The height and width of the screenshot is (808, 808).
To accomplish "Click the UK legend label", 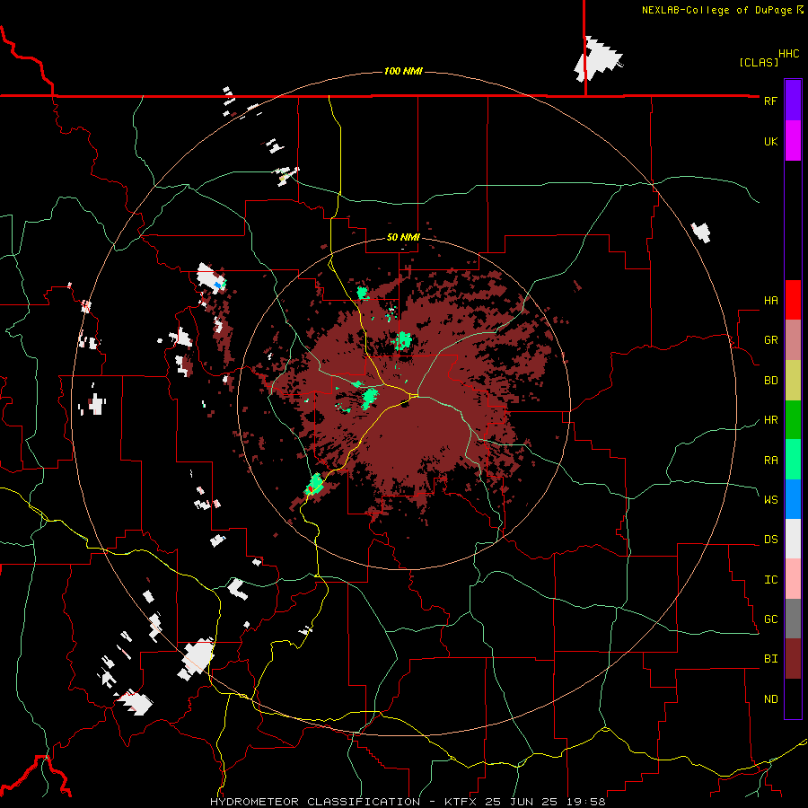I will [770, 141].
